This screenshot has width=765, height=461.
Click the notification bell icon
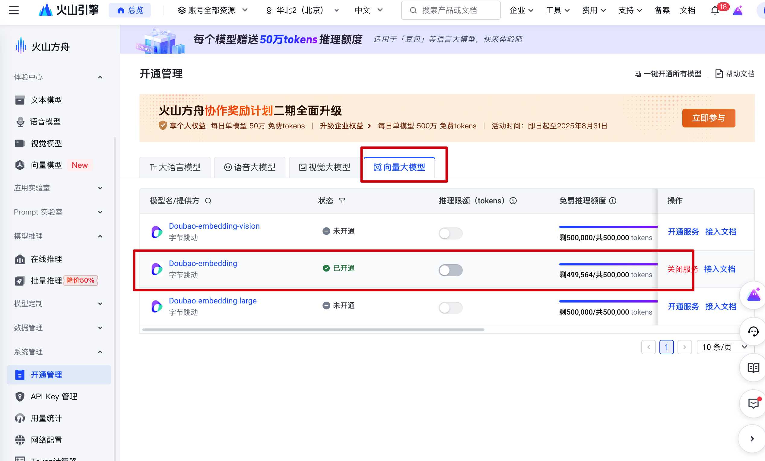coord(714,11)
